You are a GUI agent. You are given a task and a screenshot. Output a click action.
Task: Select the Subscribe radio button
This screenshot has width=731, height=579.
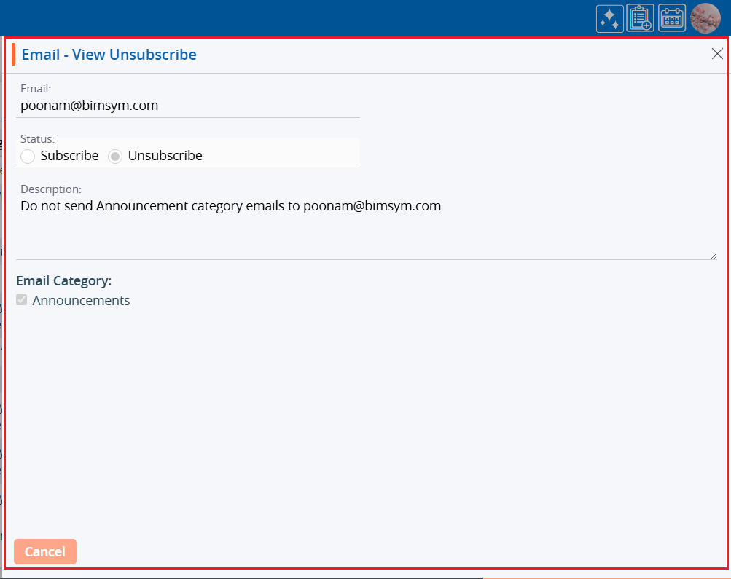coord(28,156)
